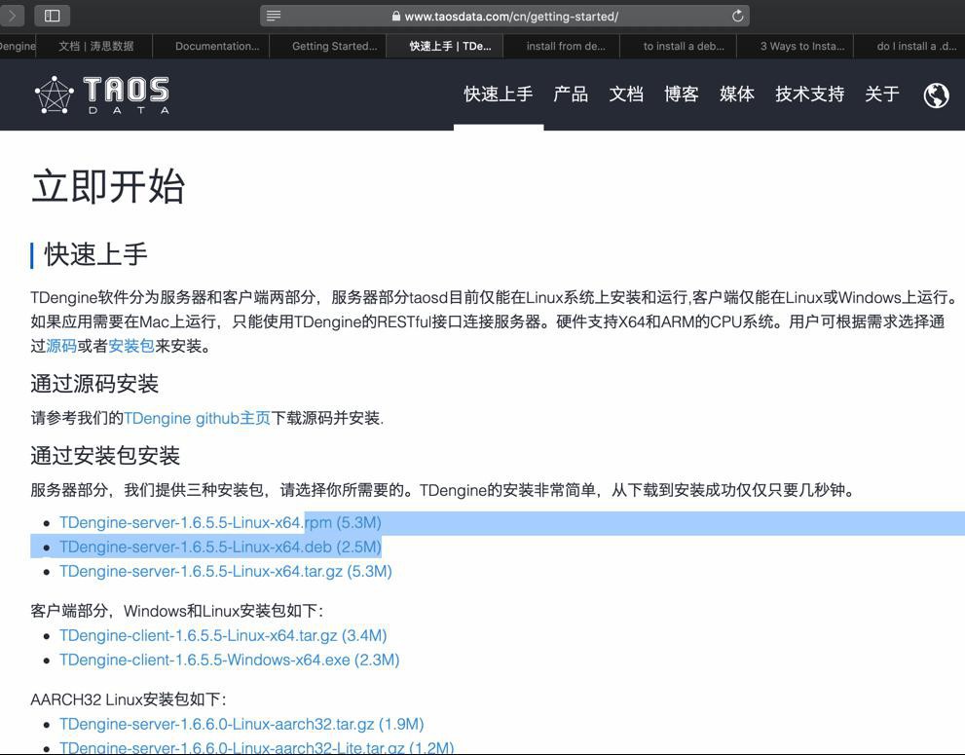
Task: Open the language globe icon
Action: pyautogui.click(x=936, y=94)
